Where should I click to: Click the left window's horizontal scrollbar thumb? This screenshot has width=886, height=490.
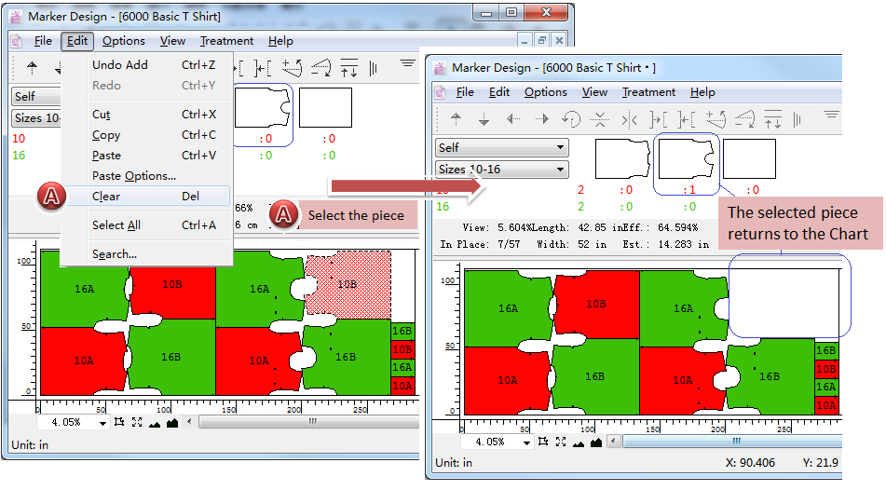click(312, 422)
